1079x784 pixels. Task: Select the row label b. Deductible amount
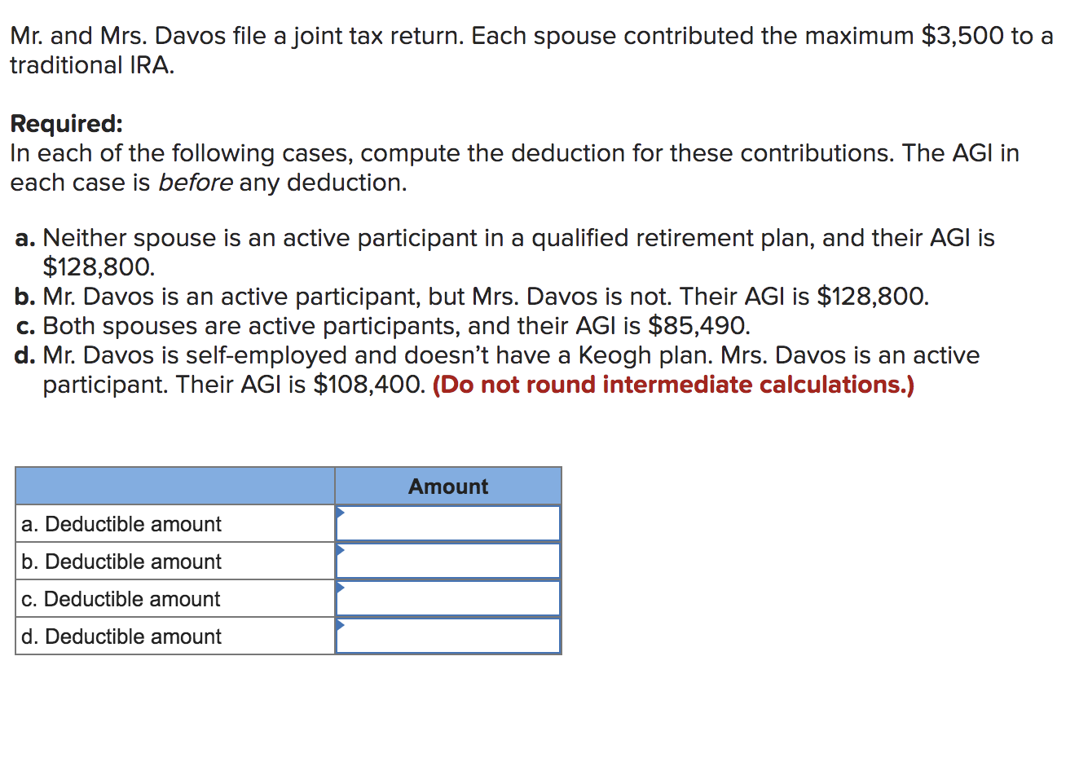click(x=120, y=561)
